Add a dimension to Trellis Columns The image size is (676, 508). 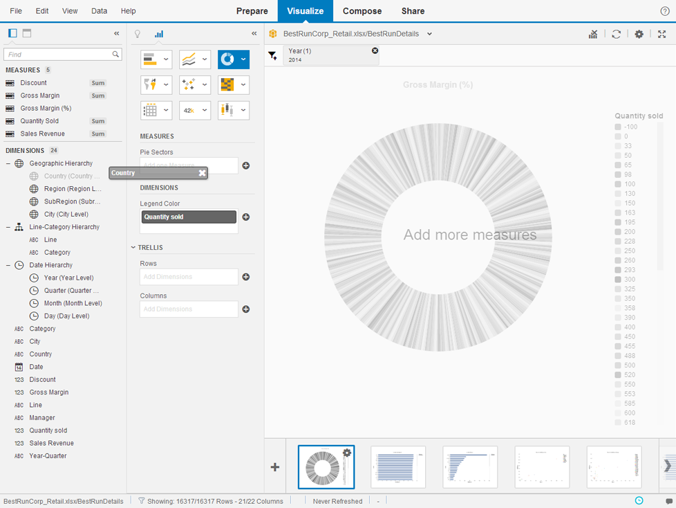pyautogui.click(x=246, y=309)
